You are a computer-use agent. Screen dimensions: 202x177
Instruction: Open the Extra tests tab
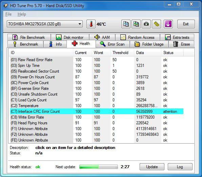click(177, 37)
